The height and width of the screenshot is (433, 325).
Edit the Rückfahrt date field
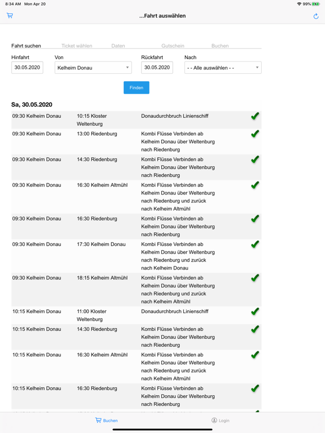click(x=157, y=68)
